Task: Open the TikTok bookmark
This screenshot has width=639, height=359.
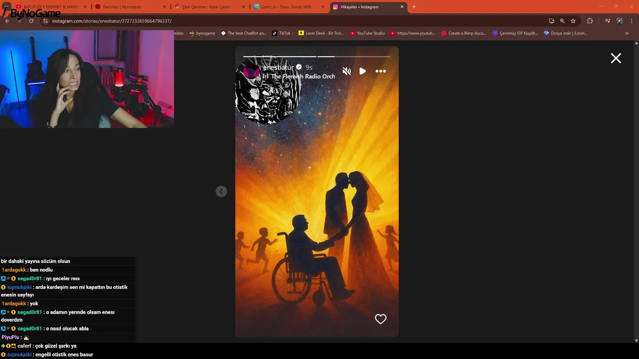Action: (x=282, y=33)
